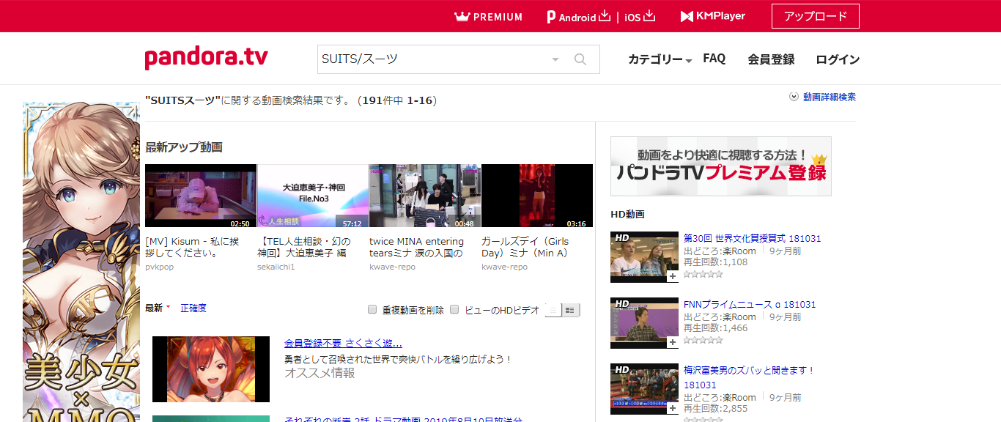This screenshot has width=1001, height=422.
Task: Switch results to detailed list view icon
Action: pos(571,310)
